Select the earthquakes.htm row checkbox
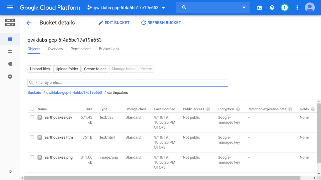This screenshot has width=321, height=180. (x=32, y=137)
